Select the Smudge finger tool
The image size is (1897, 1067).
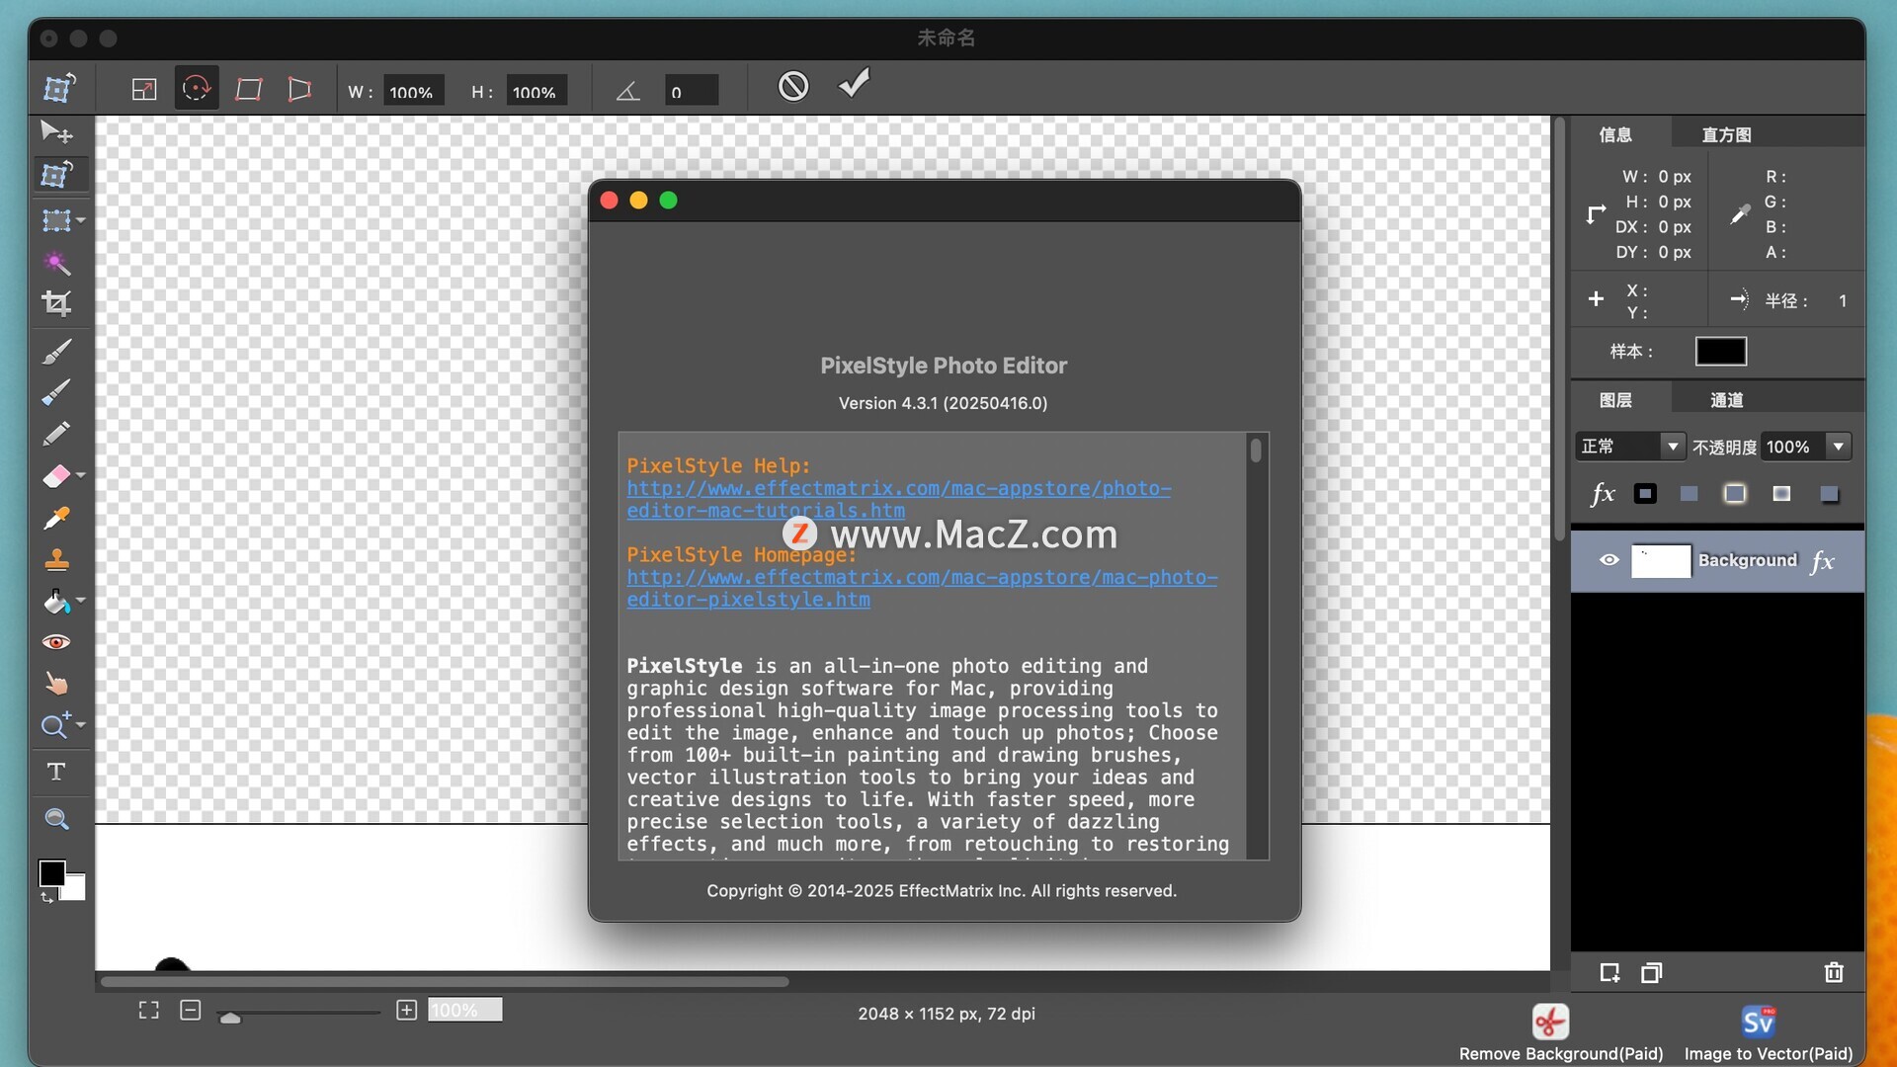point(56,684)
